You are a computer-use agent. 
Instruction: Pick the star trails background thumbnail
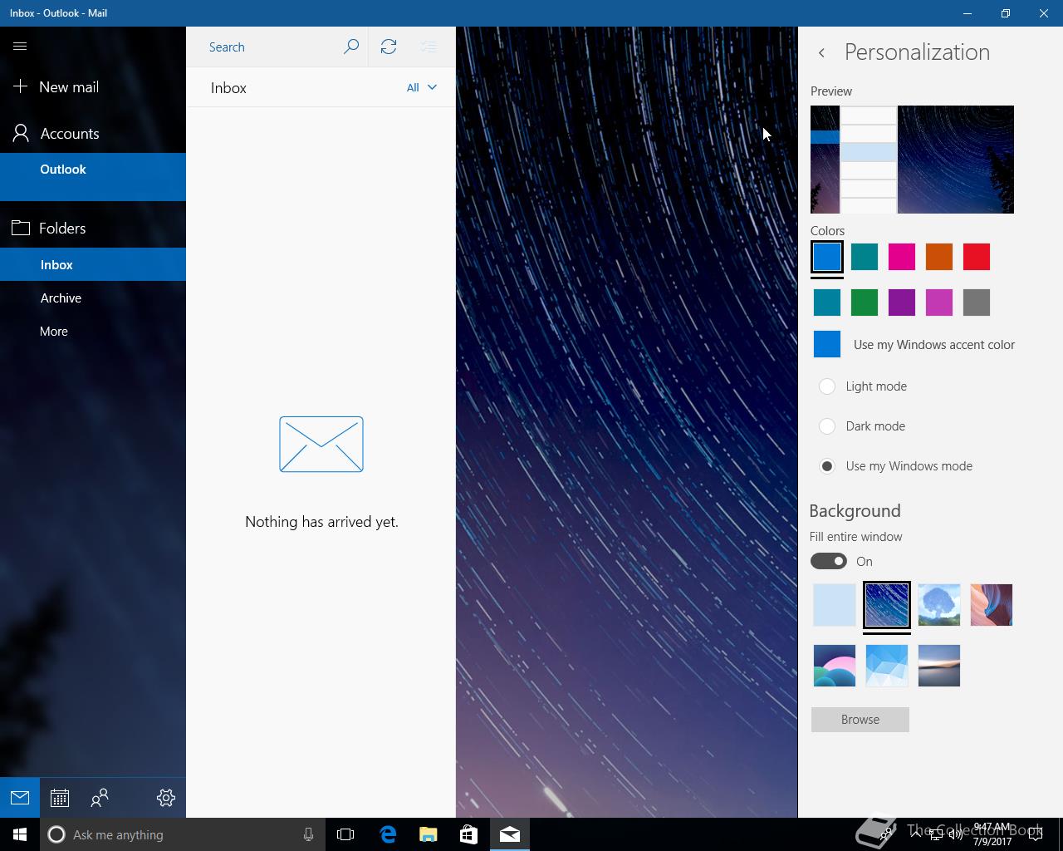(x=887, y=605)
